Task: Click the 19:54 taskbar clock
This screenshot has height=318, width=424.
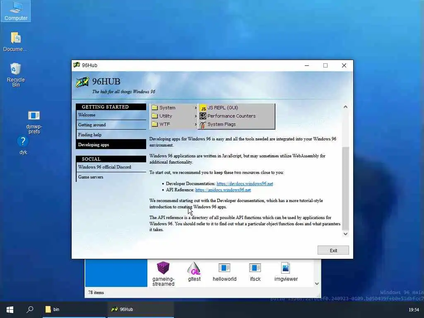Action: click(x=414, y=310)
